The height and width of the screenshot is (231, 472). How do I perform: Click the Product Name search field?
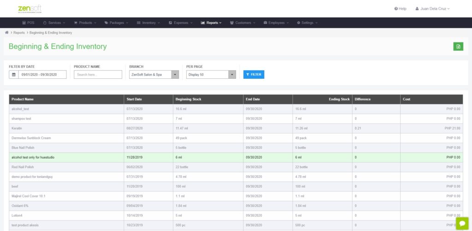(98, 75)
